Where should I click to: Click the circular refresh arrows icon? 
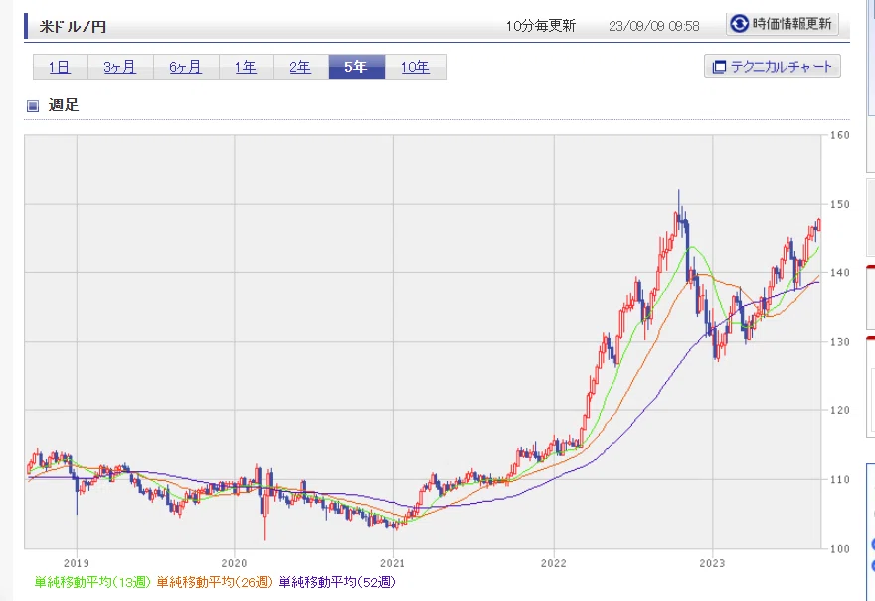pyautogui.click(x=740, y=24)
